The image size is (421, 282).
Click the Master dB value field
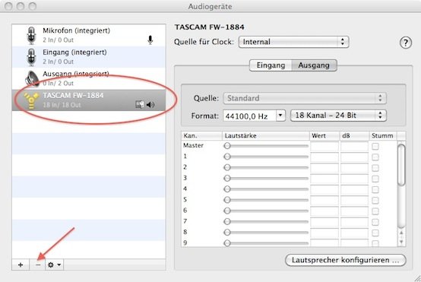click(x=354, y=147)
